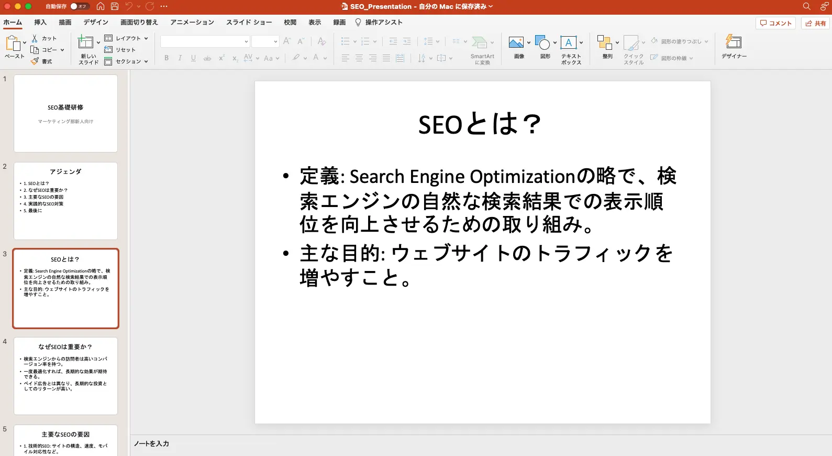This screenshot has width=832, height=456.
Task: Insert a text box (テキストボックス)
Action: 569,42
